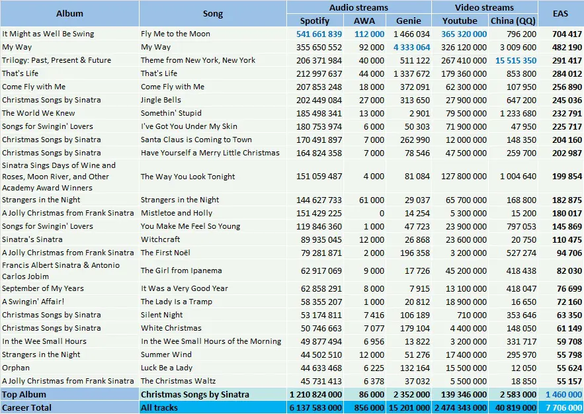This screenshot has width=584, height=414.
Task: Click Top Album EAS 1 460 000
Action: pyautogui.click(x=563, y=394)
